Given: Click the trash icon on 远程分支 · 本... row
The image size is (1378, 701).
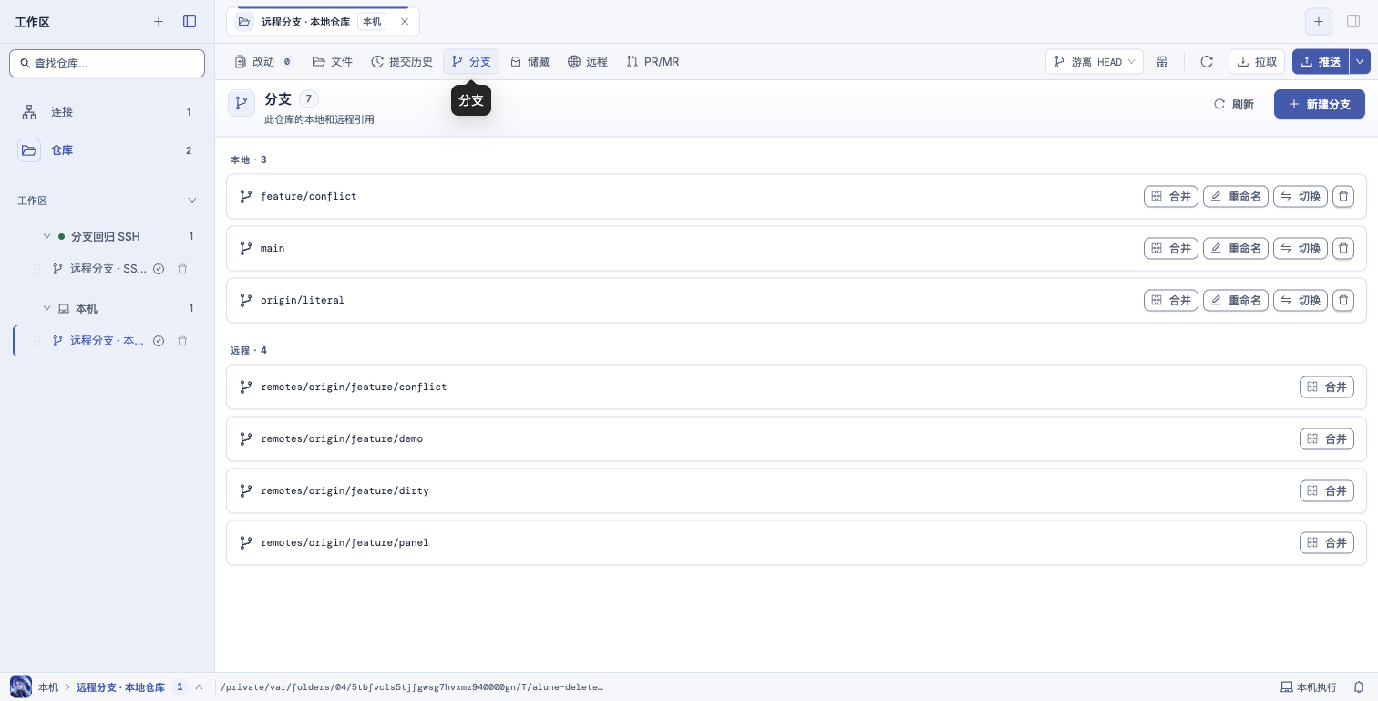Looking at the screenshot, I should 182,341.
